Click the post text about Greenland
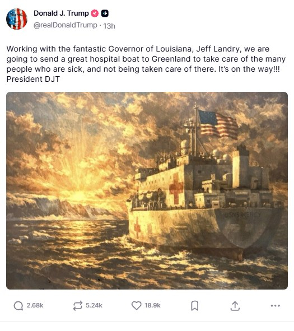Viewport: 294px width, 331px height. [146, 64]
